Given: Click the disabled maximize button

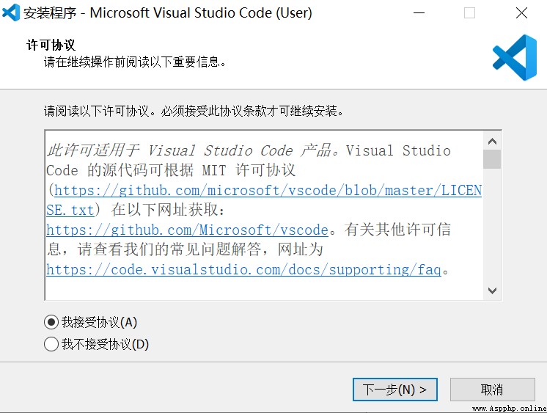Looking at the screenshot, I should point(469,13).
